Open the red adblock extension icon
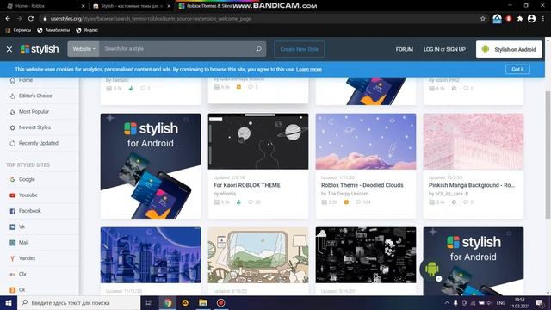This screenshot has height=310, width=551. (509, 19)
